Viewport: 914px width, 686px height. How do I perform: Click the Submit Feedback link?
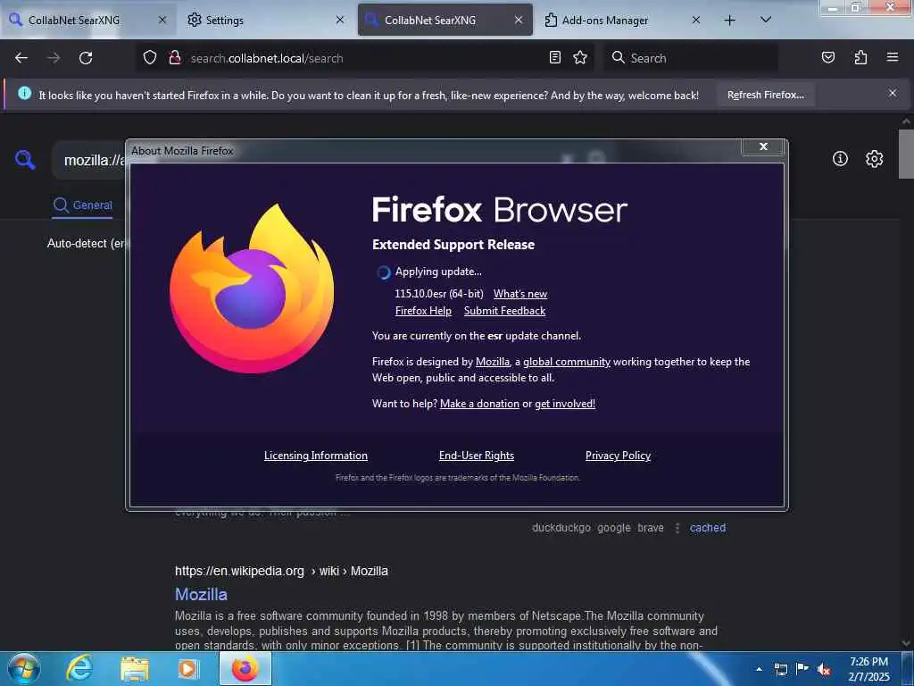pos(504,311)
